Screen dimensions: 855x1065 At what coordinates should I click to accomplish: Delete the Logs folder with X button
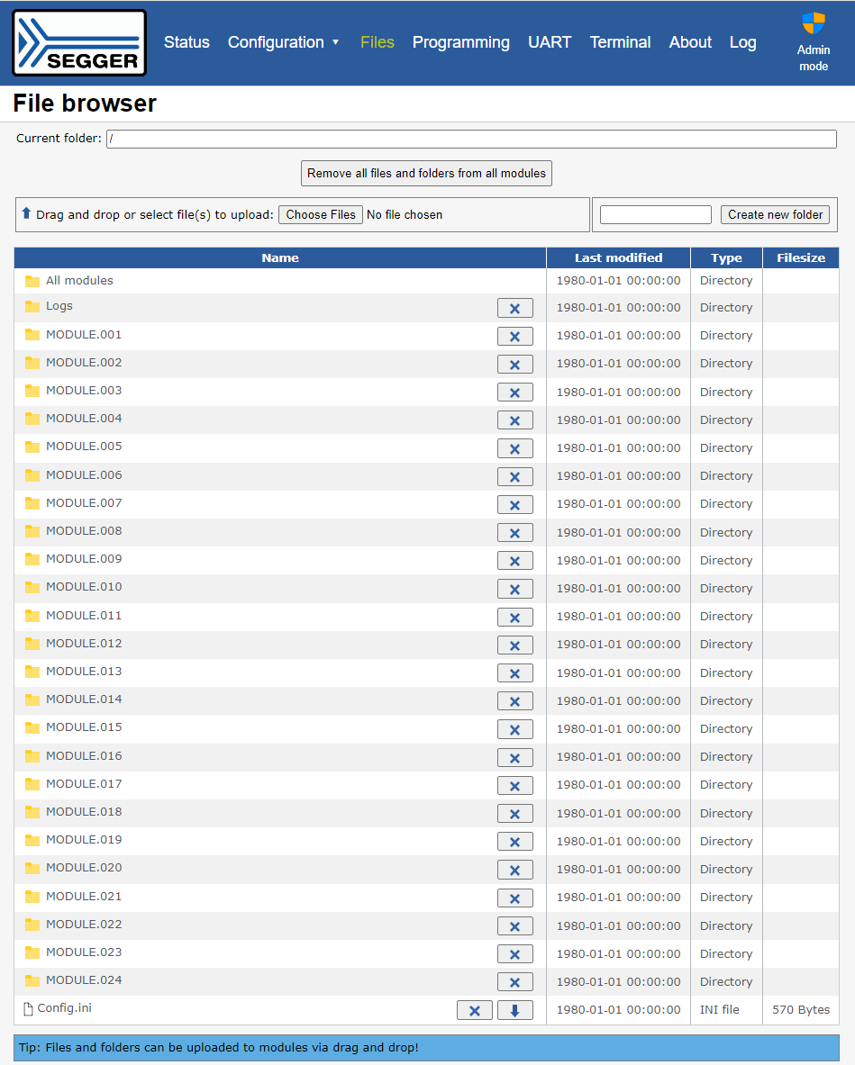[514, 308]
